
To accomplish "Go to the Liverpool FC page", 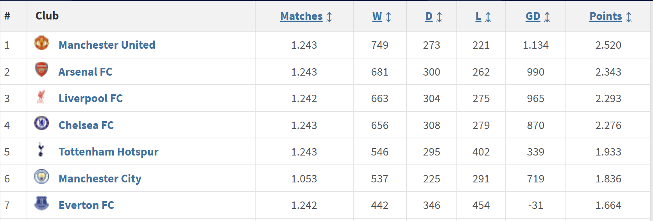I will tap(90, 99).
